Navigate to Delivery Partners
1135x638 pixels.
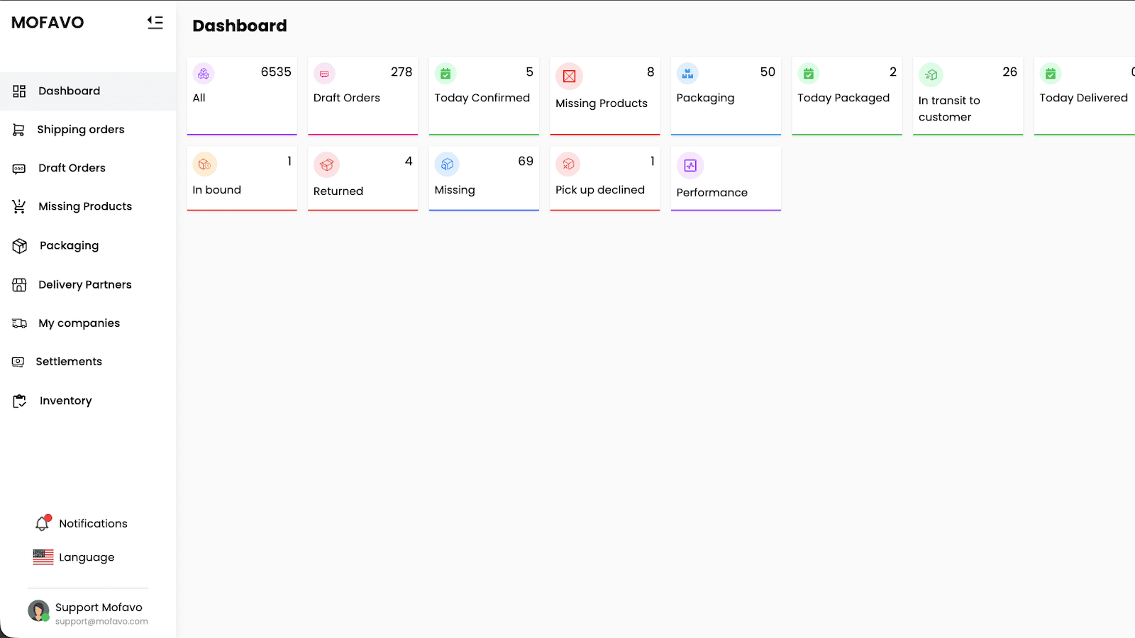85,284
